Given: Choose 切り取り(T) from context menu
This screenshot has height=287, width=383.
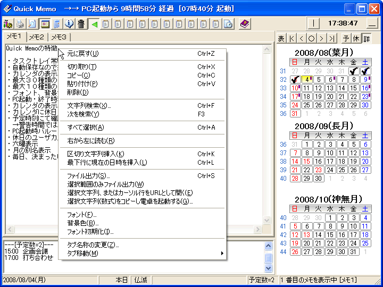Looking at the screenshot, I should tap(143, 67).
